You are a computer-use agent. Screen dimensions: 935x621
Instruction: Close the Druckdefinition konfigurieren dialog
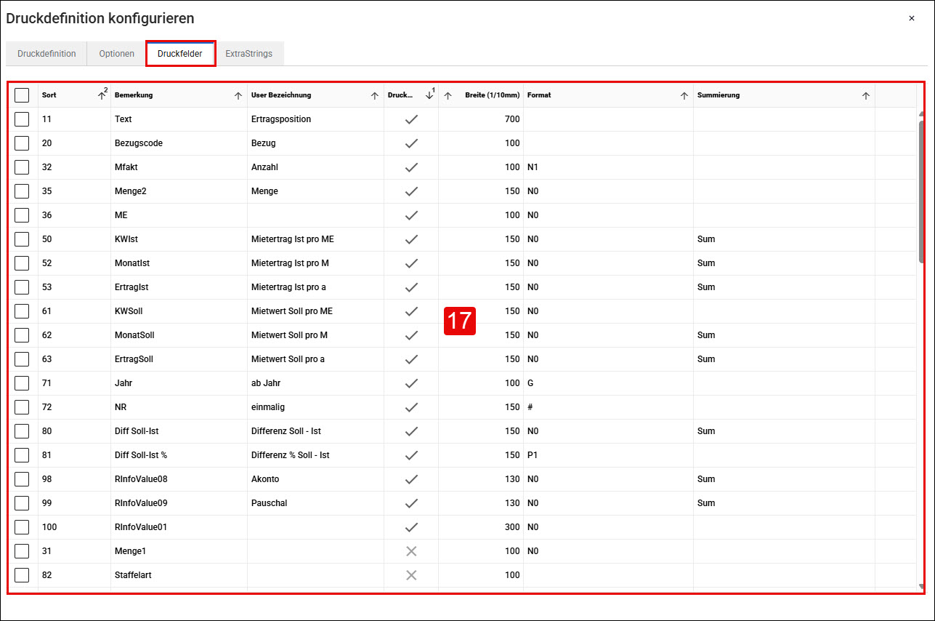click(x=912, y=18)
